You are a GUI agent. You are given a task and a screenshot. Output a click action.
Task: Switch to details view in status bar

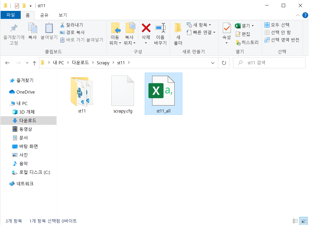(x=296, y=221)
